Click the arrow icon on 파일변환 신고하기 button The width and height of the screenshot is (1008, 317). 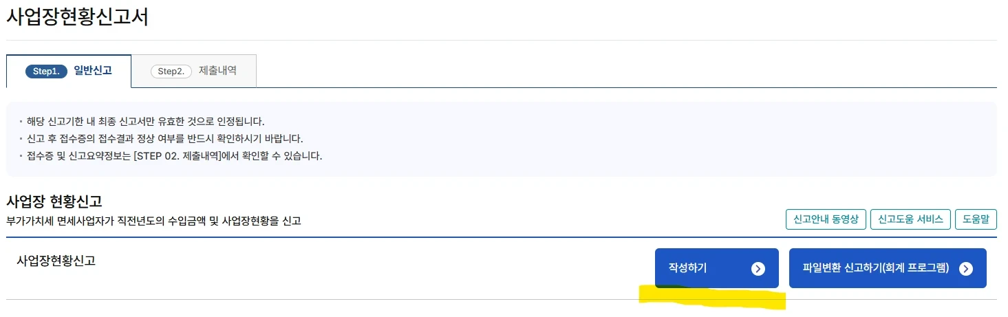966,269
